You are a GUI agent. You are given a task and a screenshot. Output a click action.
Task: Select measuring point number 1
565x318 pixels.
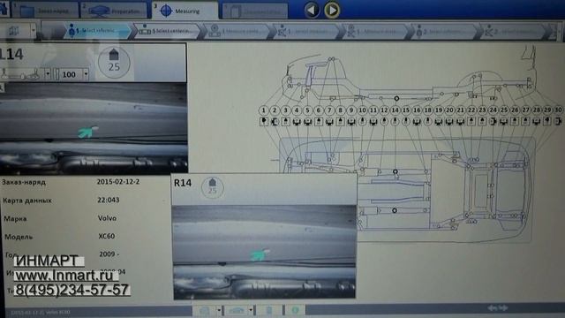[264, 110]
